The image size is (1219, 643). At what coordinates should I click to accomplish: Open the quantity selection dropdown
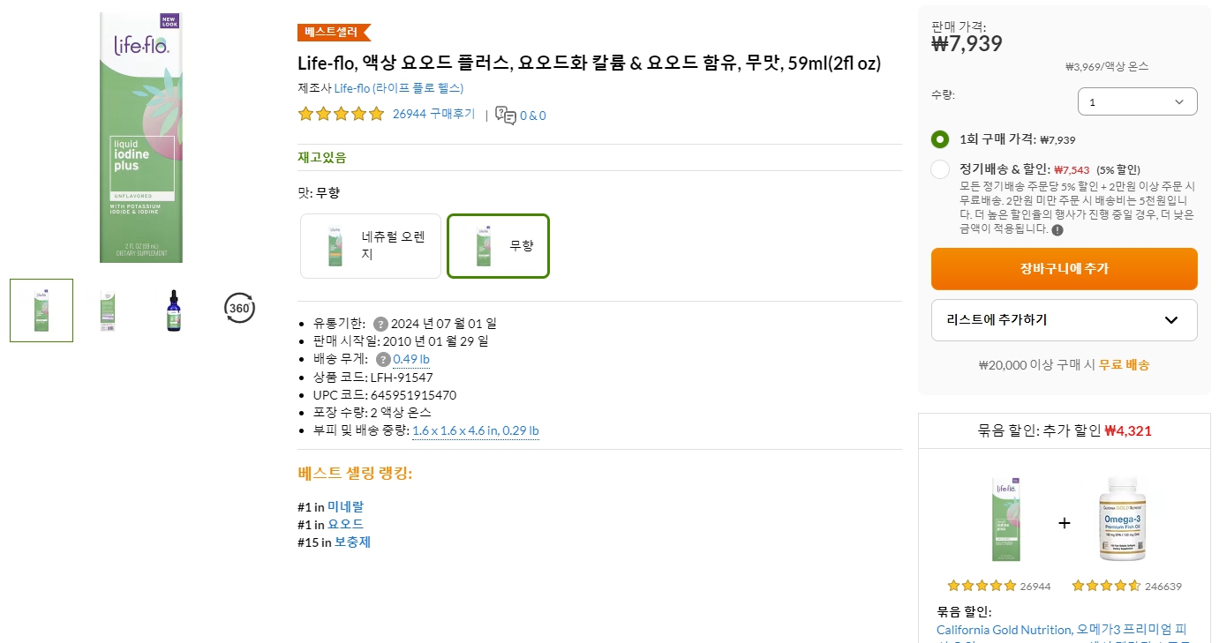point(1137,101)
